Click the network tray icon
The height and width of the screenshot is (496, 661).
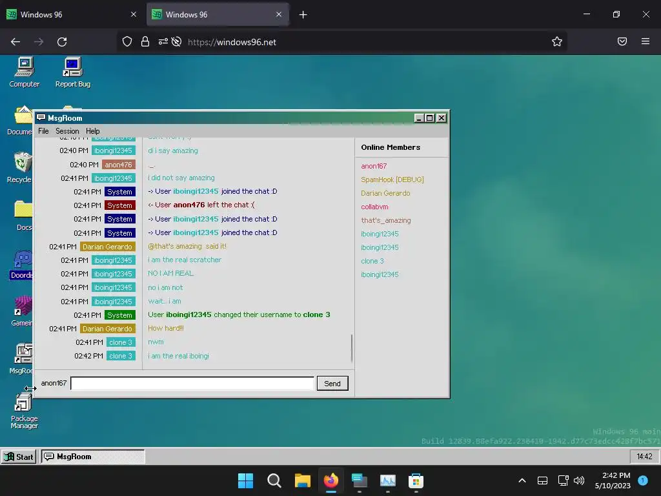coord(563,480)
